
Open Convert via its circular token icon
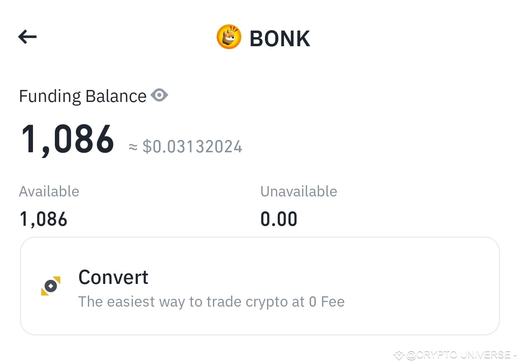(x=51, y=285)
